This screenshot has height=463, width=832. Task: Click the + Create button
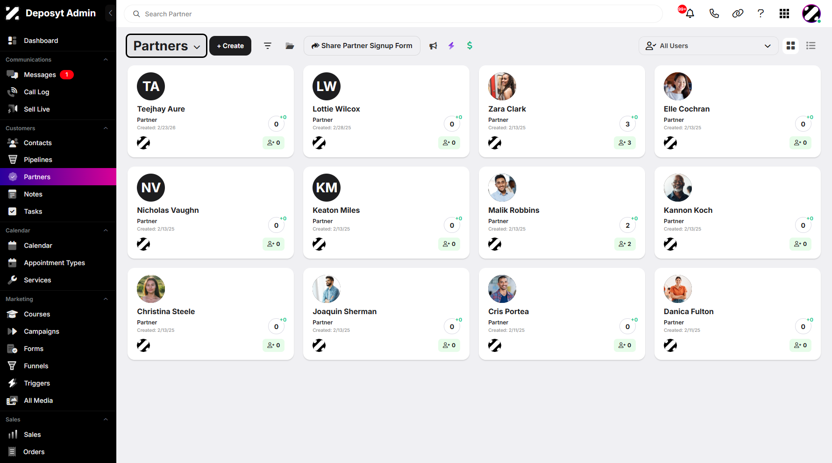coord(230,46)
